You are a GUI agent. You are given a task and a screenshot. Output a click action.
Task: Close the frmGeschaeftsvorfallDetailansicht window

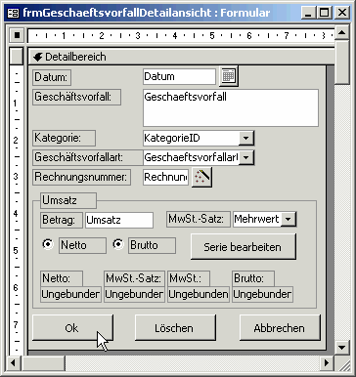342,13
